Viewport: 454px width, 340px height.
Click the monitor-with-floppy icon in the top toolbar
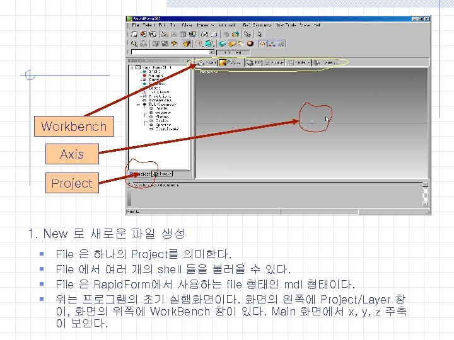click(x=192, y=35)
